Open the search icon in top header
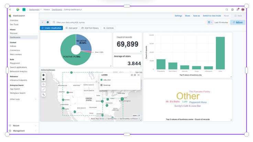The width and height of the screenshot is (253, 142). [227, 10]
